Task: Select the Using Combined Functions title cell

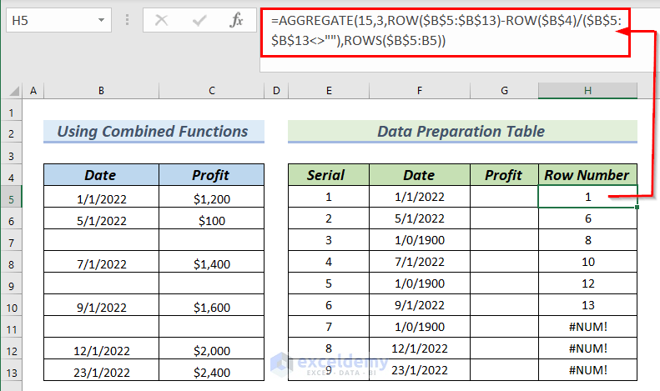Action: (x=153, y=131)
